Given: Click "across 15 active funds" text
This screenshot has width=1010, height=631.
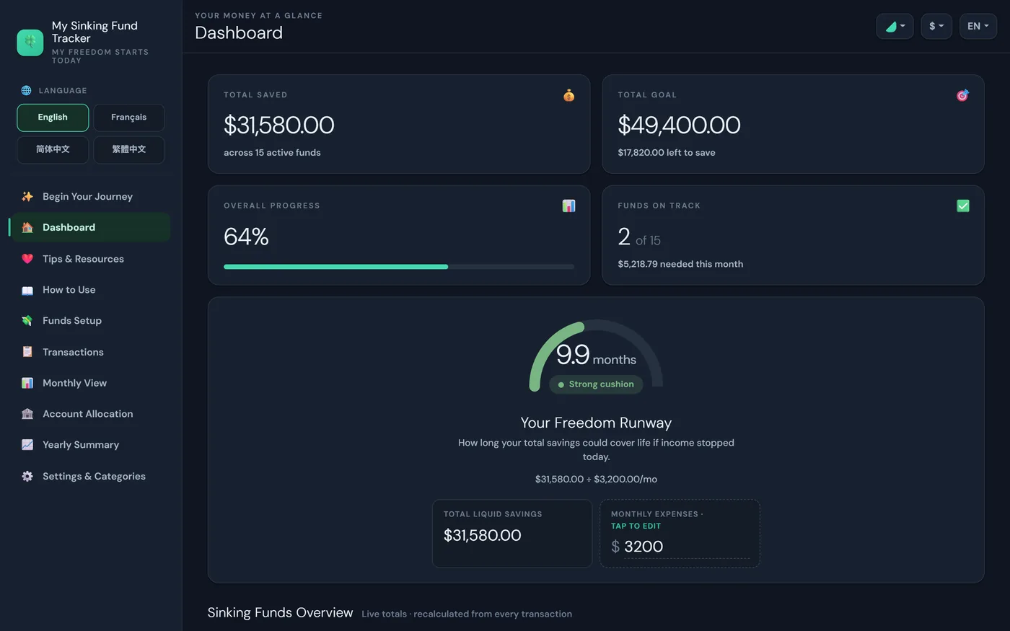Looking at the screenshot, I should coord(272,153).
